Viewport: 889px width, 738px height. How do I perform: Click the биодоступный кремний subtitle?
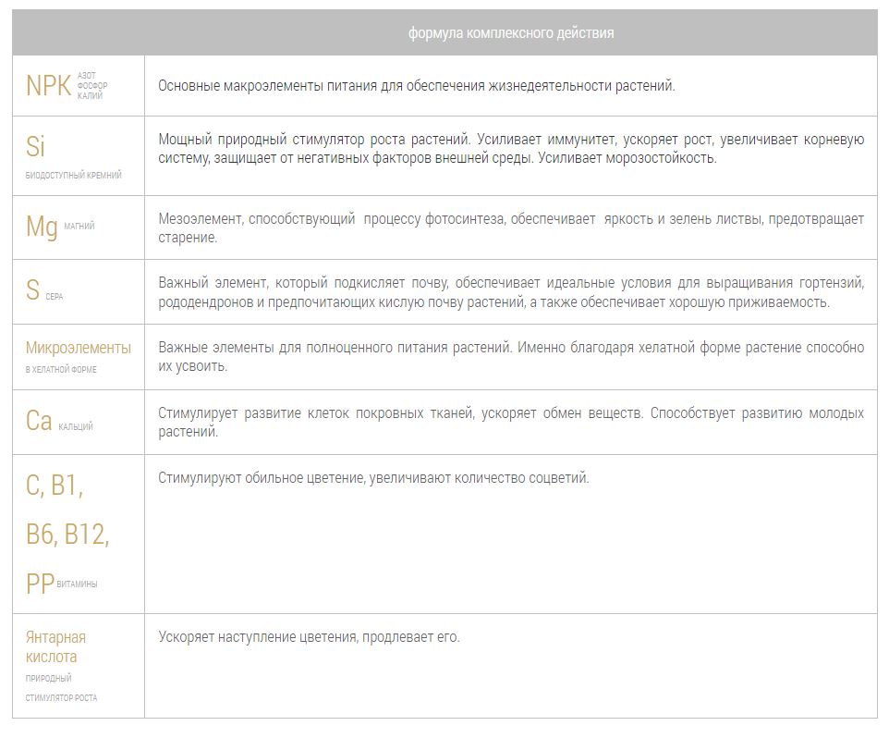73,175
